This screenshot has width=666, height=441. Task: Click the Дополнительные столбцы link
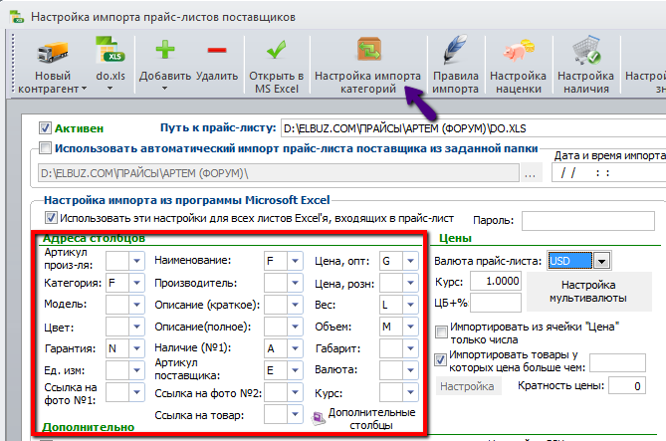[372, 418]
